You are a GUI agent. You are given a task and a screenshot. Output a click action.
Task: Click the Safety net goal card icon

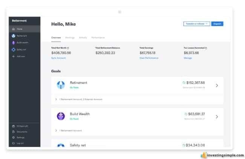pyautogui.click(x=61, y=145)
